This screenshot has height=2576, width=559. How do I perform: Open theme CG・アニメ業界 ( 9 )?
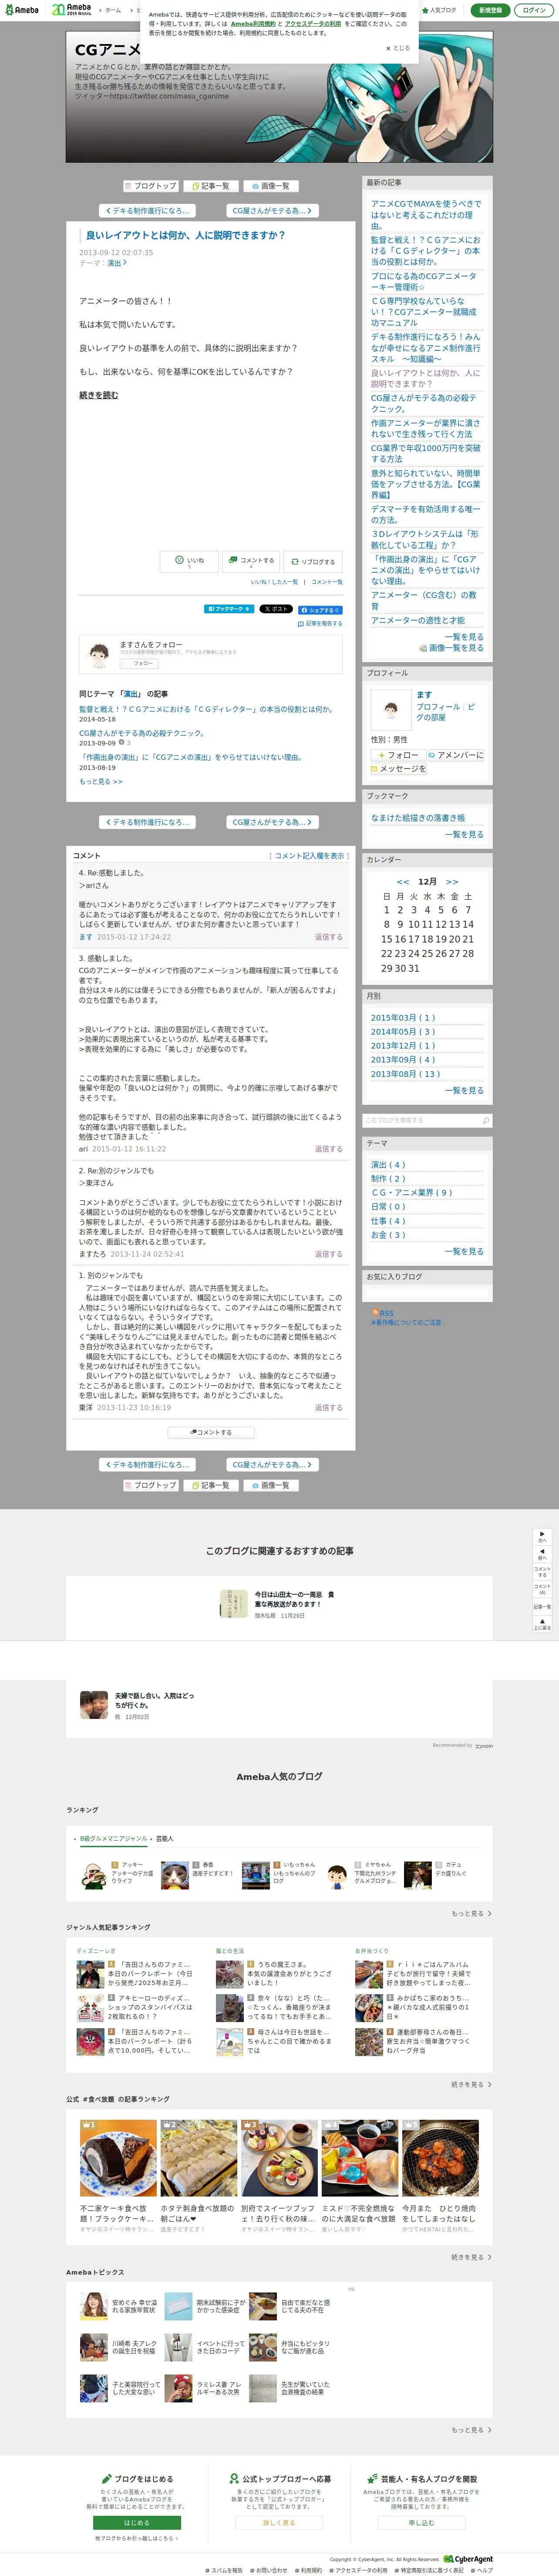click(411, 1193)
